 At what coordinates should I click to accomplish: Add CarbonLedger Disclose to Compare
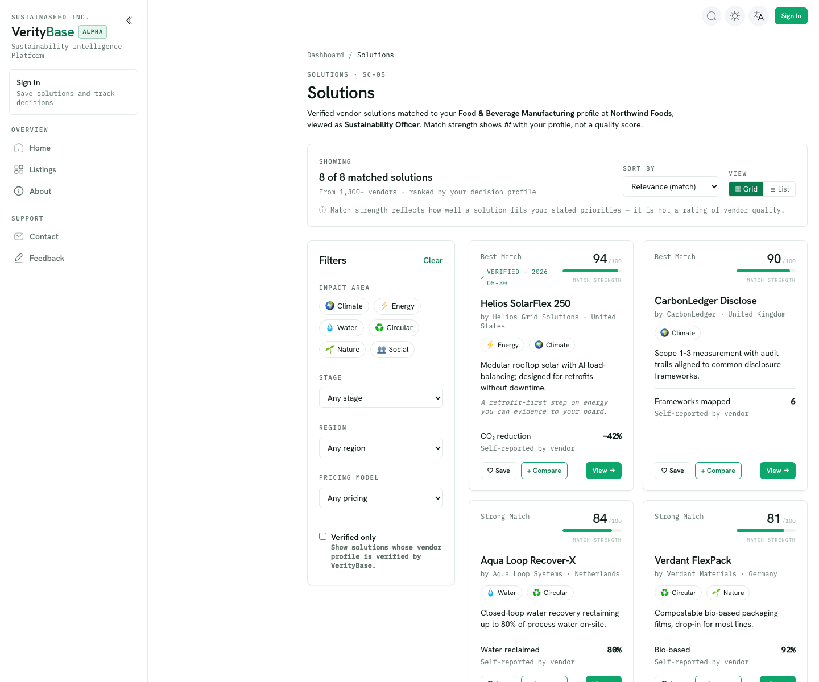pos(718,471)
